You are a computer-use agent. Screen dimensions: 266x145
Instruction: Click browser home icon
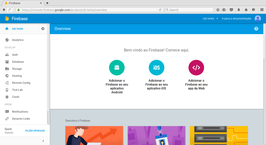click(246, 10)
